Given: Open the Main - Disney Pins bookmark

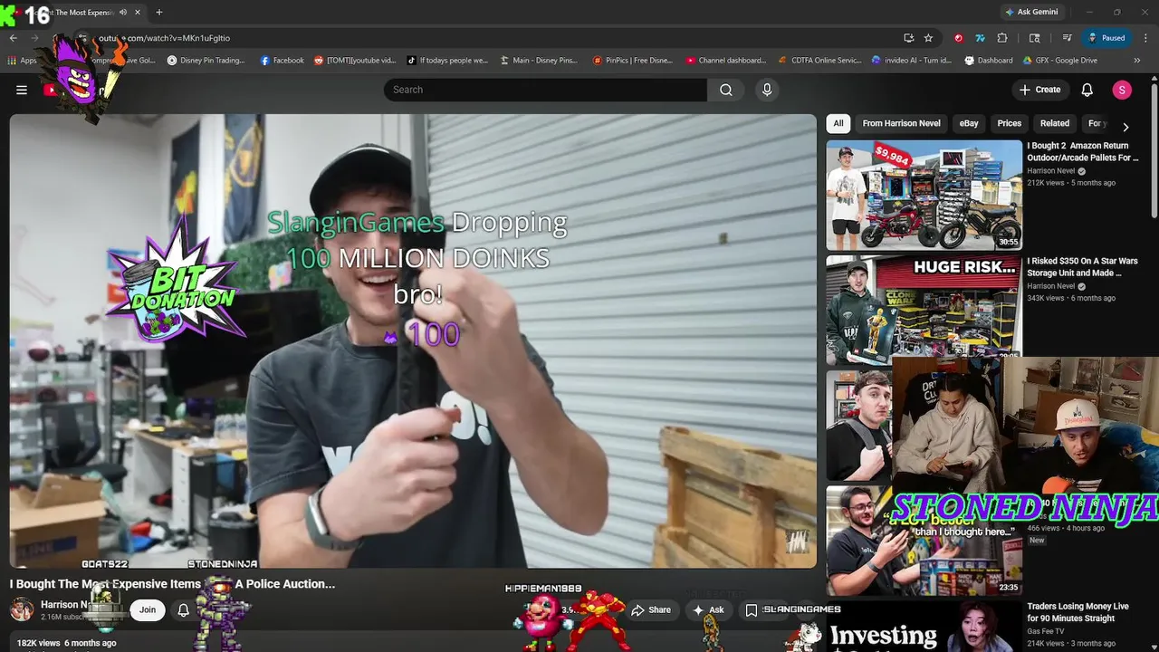Looking at the screenshot, I should pyautogui.click(x=539, y=61).
